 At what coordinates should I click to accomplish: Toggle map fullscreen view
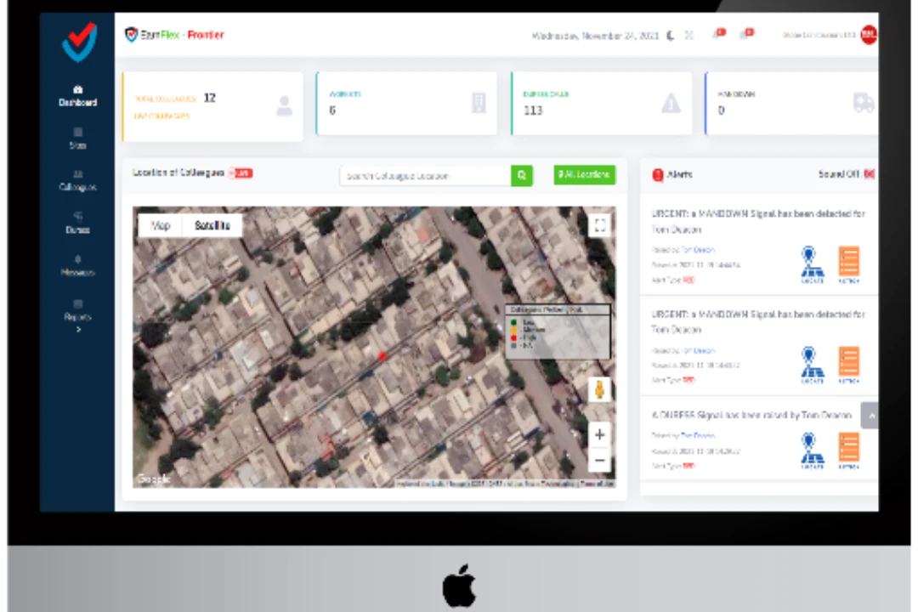[x=599, y=225]
